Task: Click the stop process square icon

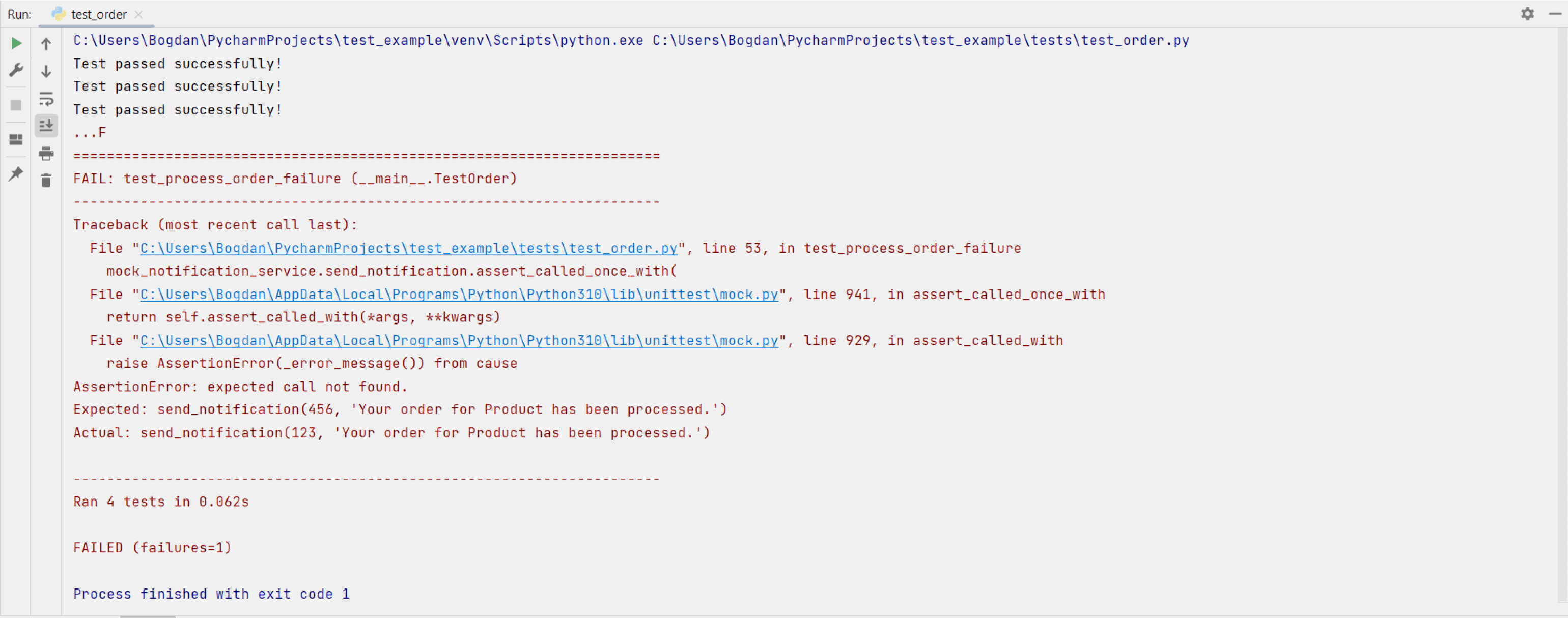Action: pyautogui.click(x=16, y=105)
